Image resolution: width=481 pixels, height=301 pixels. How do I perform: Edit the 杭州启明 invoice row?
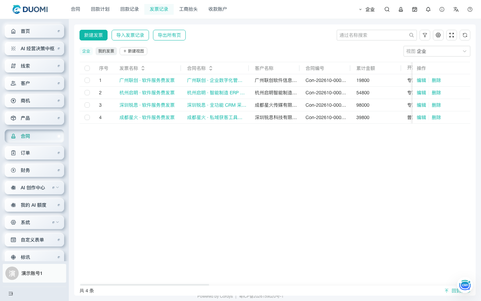point(422,93)
